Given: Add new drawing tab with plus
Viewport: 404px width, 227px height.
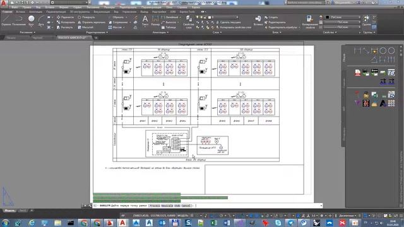Looking at the screenshot, I should [x=96, y=38].
